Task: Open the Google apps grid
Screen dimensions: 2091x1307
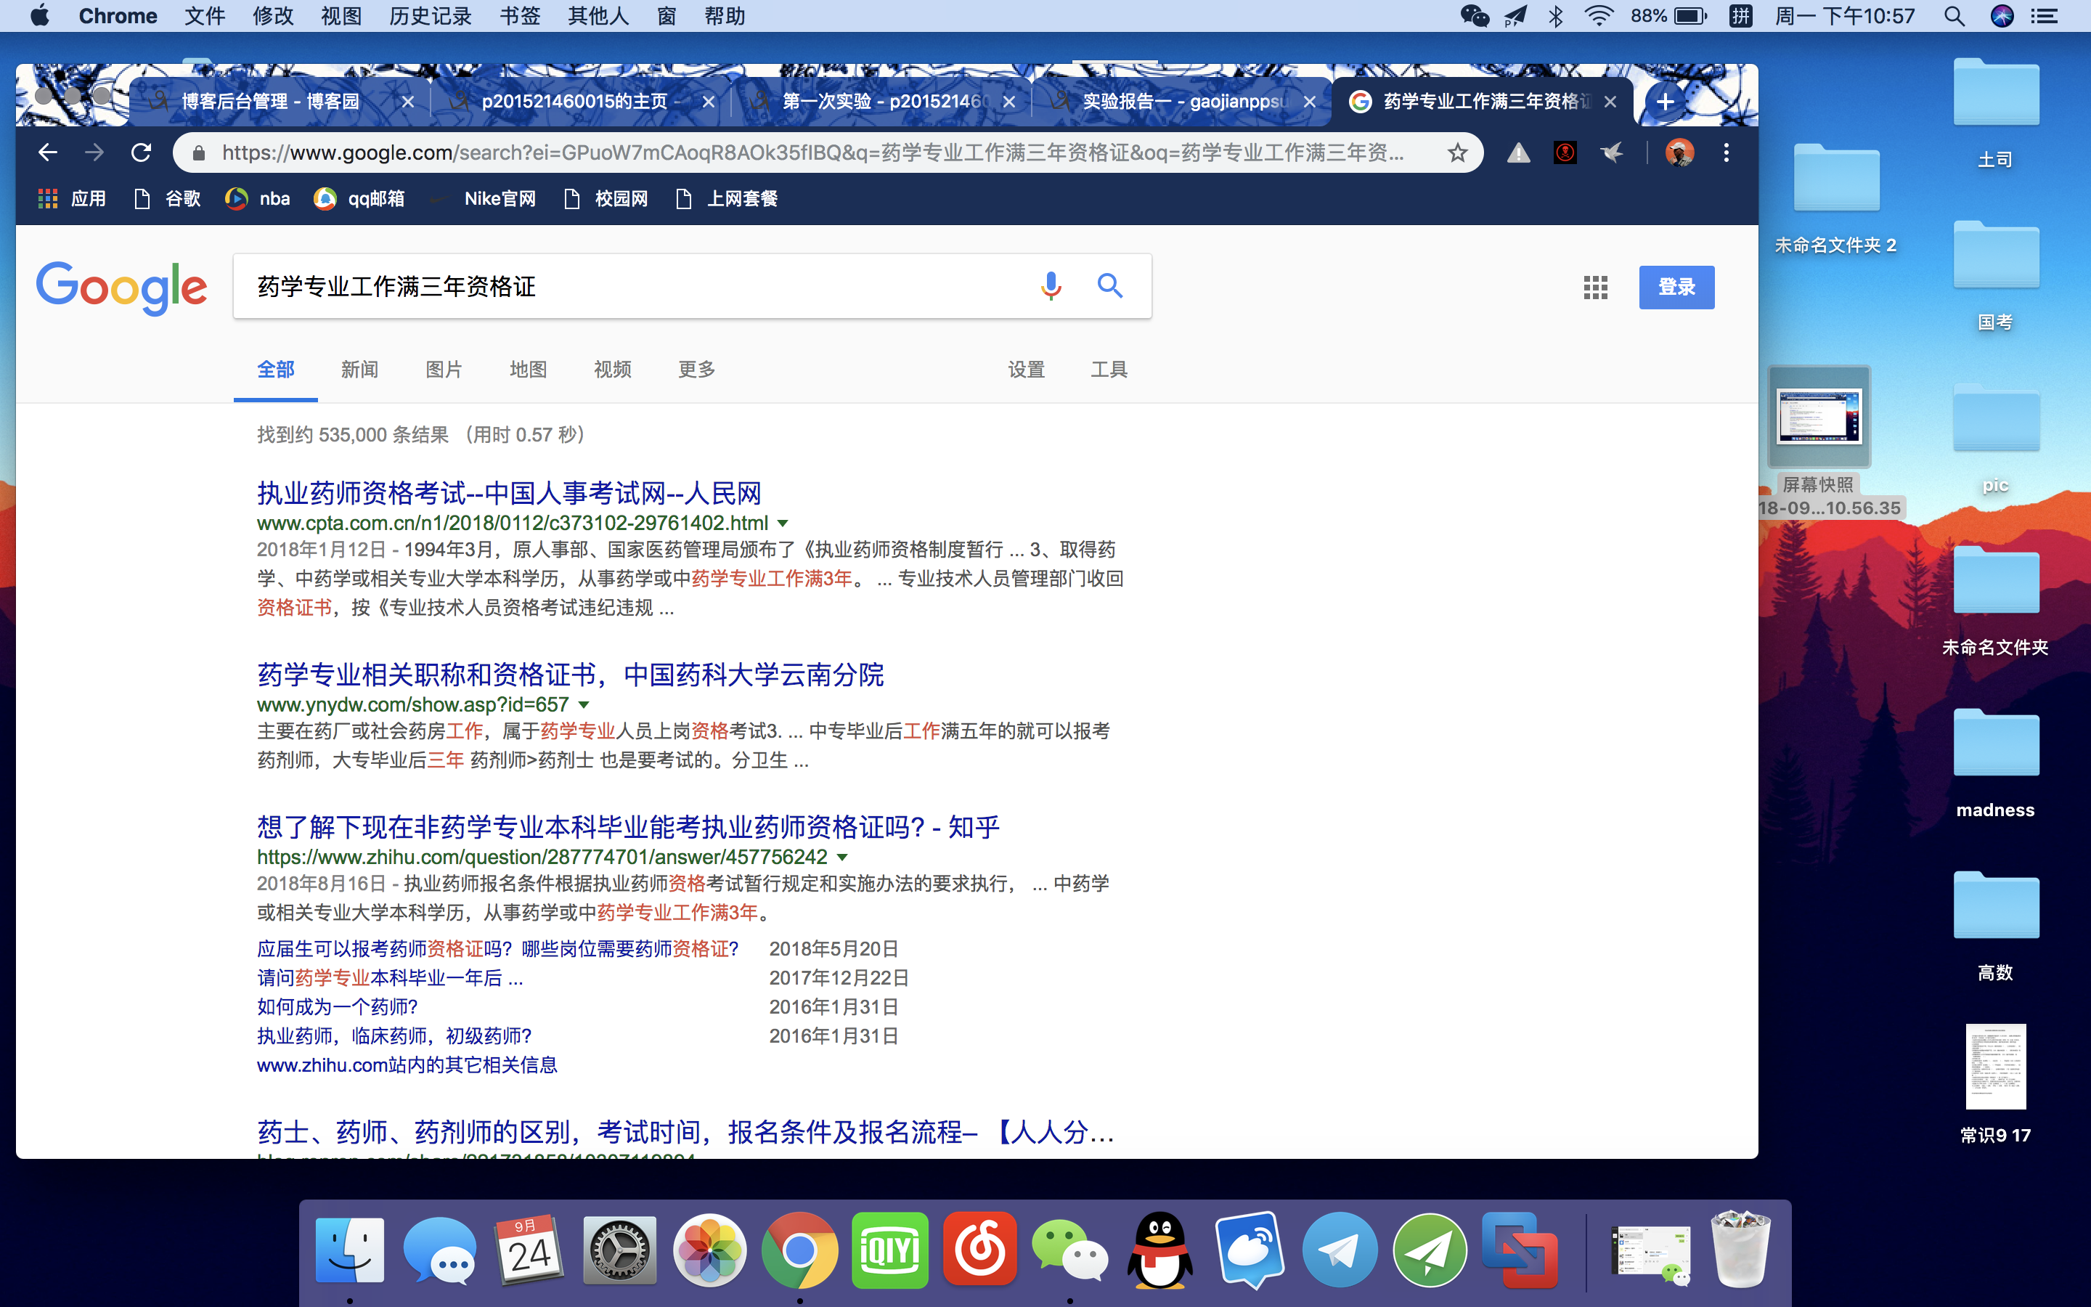Action: [x=1595, y=287]
